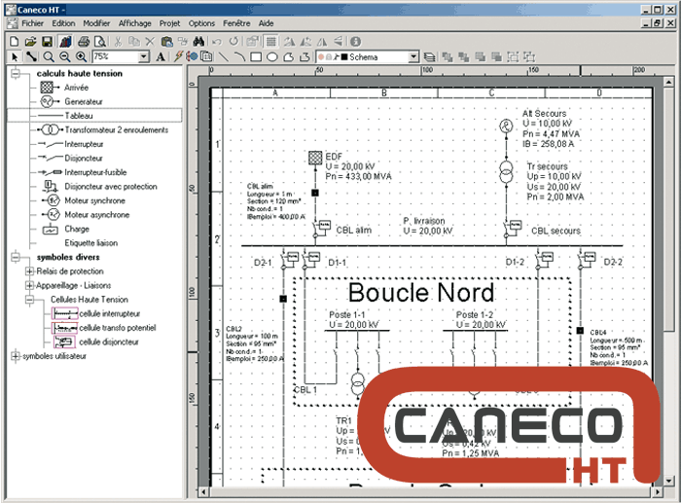Click the group objects icon

[513, 56]
